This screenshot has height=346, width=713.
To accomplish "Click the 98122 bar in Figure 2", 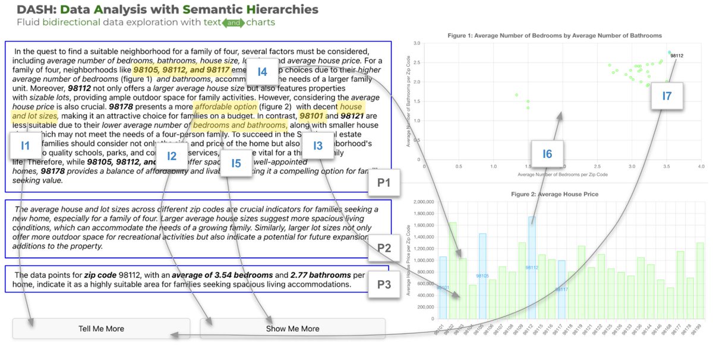I will pyautogui.click(x=601, y=286).
